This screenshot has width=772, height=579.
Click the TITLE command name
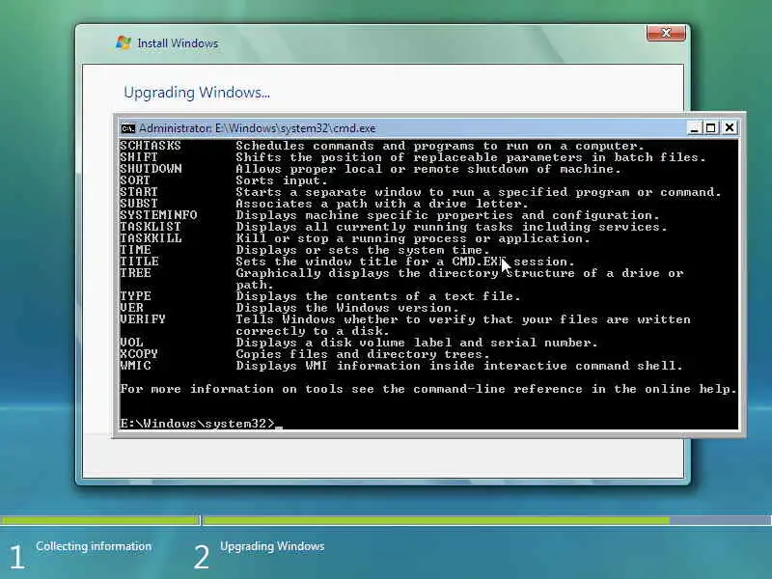click(x=139, y=262)
